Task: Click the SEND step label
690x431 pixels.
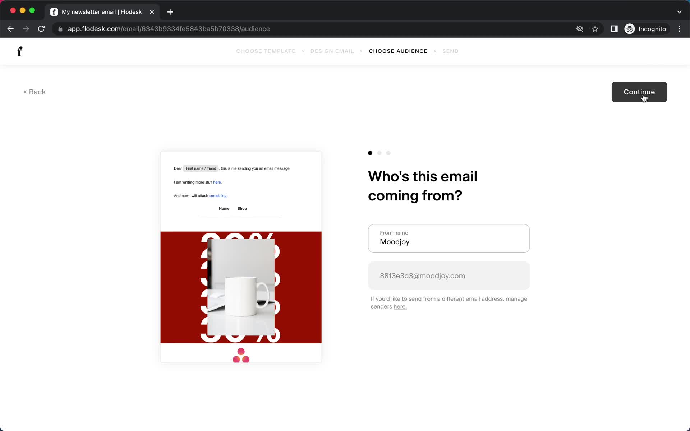Action: [450, 51]
